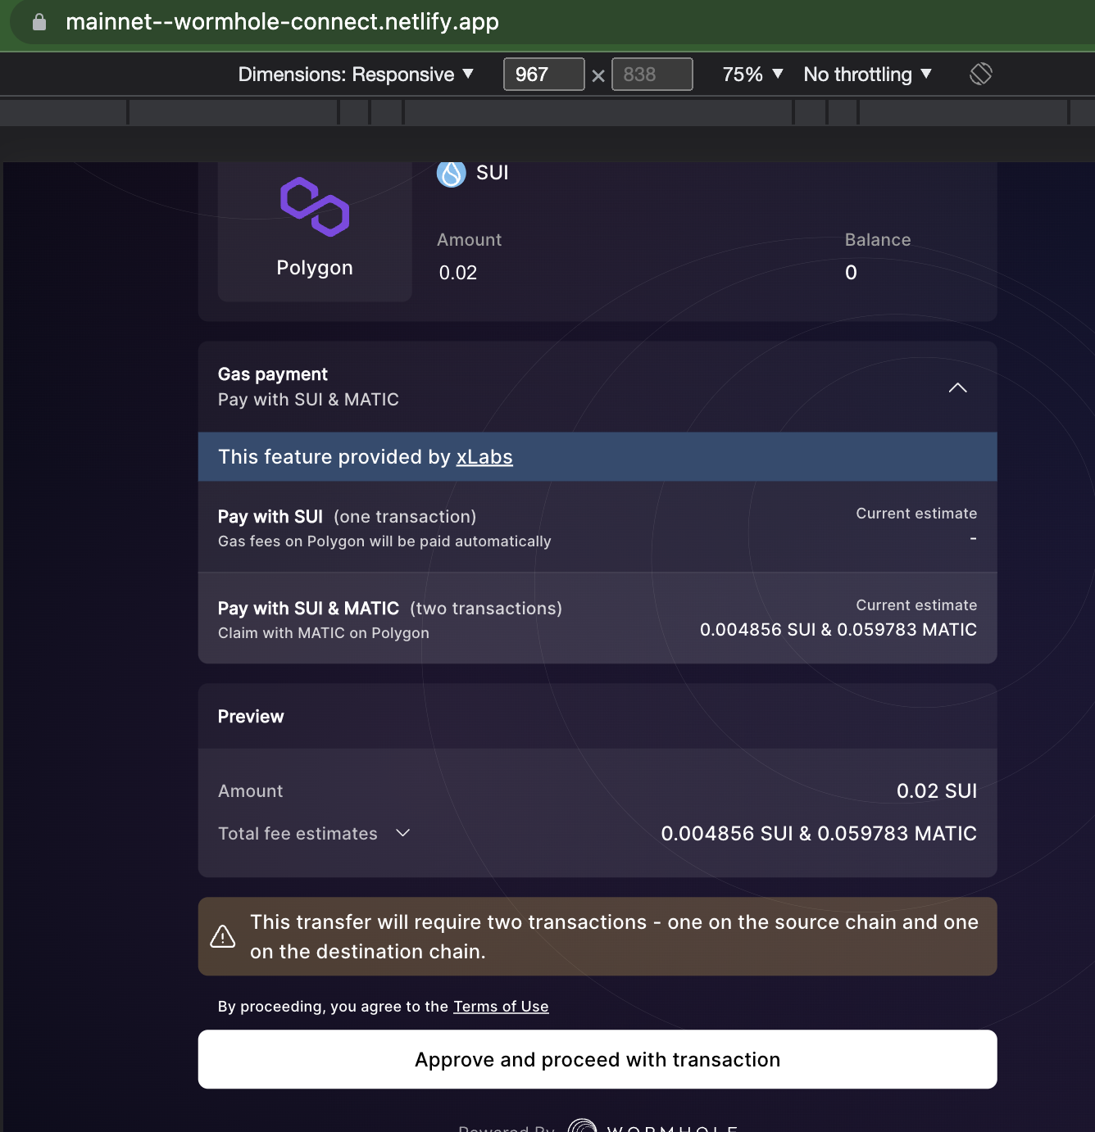Open the No throttling dropdown
The image size is (1095, 1132).
[867, 74]
